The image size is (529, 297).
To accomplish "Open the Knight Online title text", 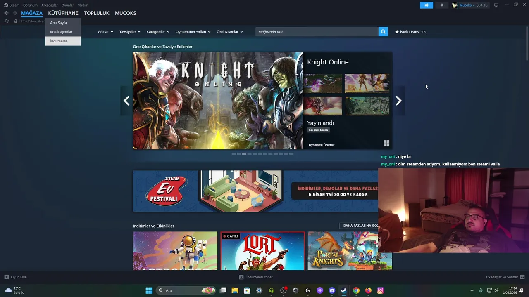I will [328, 62].
